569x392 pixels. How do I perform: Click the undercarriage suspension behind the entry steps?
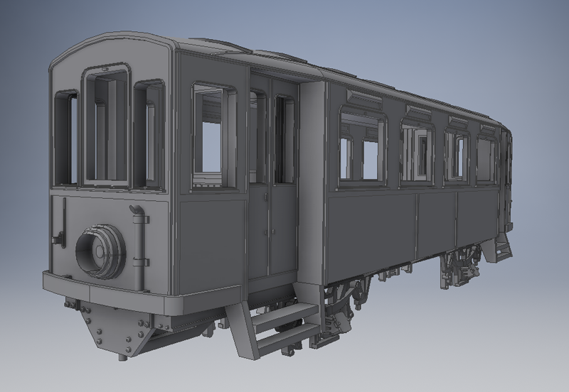coord(345,298)
